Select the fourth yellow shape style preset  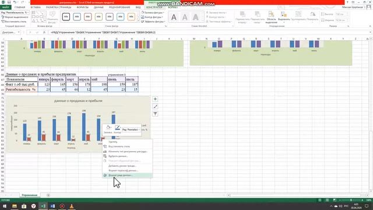[x=98, y=17]
